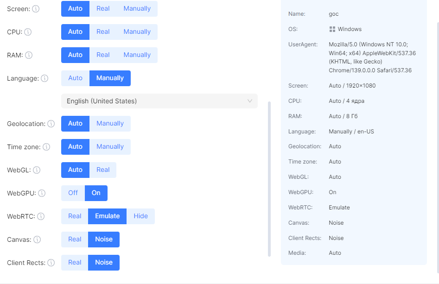Image resolution: width=439 pixels, height=284 pixels.
Task: Switch Language to Auto
Action: [75, 78]
